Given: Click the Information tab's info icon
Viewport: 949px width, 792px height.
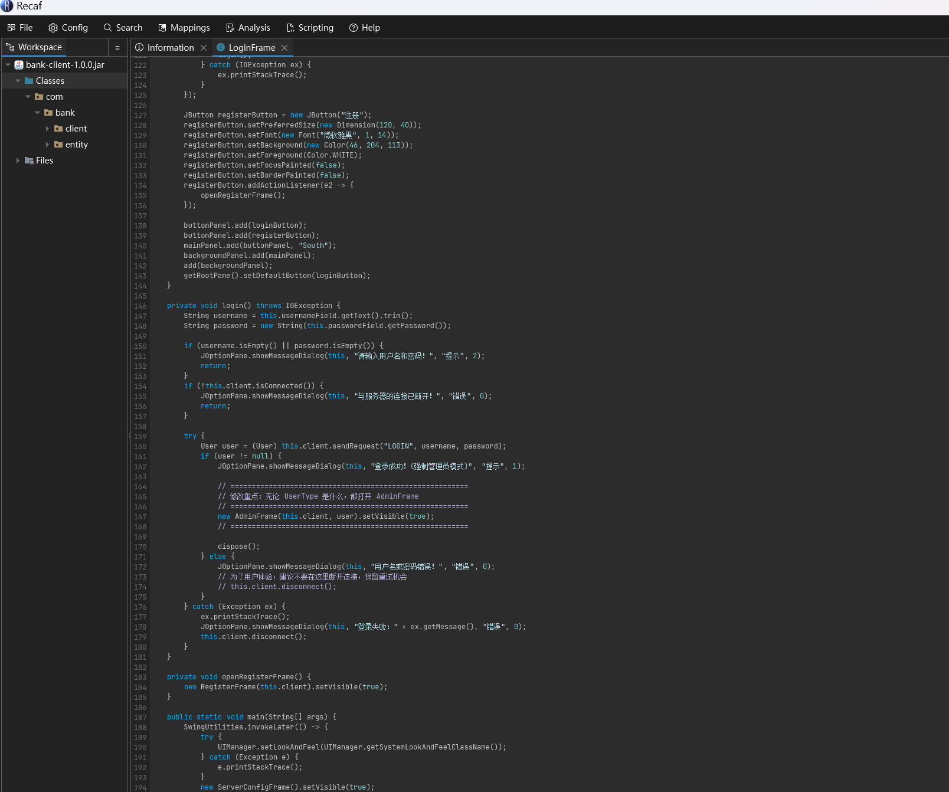Looking at the screenshot, I should click(139, 48).
